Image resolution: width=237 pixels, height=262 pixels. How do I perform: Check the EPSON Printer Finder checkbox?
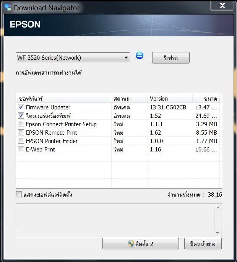[21, 141]
